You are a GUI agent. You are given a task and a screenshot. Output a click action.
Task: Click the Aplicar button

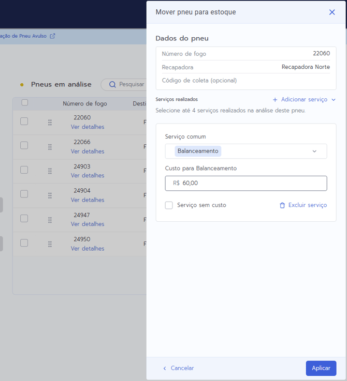coord(321,368)
